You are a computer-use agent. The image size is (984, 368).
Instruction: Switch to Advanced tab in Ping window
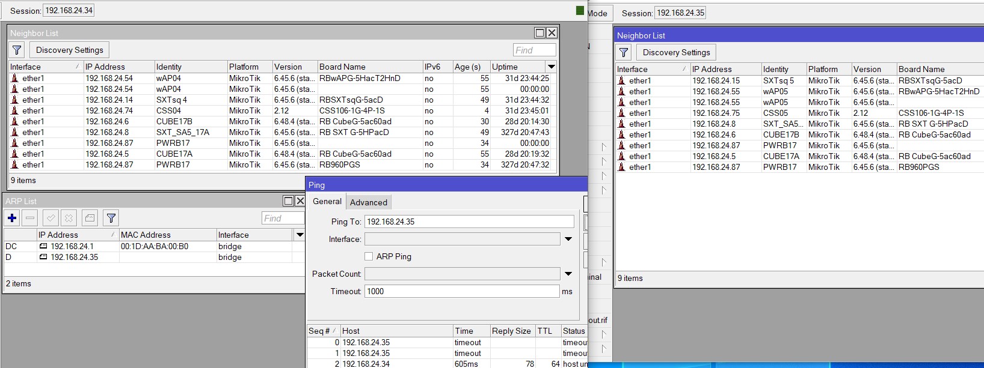tap(369, 202)
